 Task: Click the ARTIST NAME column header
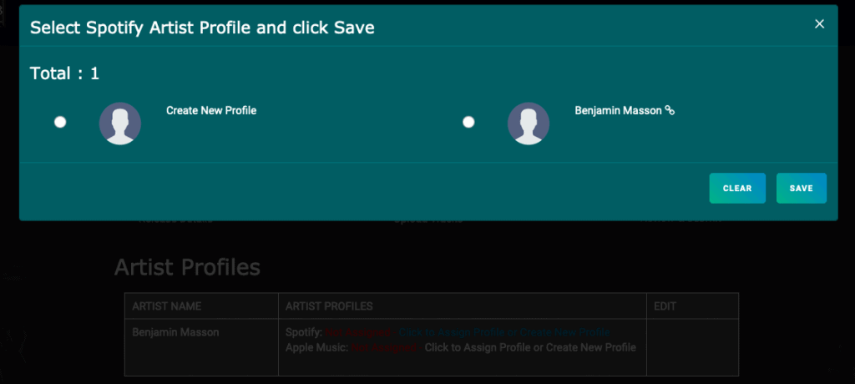pyautogui.click(x=167, y=306)
